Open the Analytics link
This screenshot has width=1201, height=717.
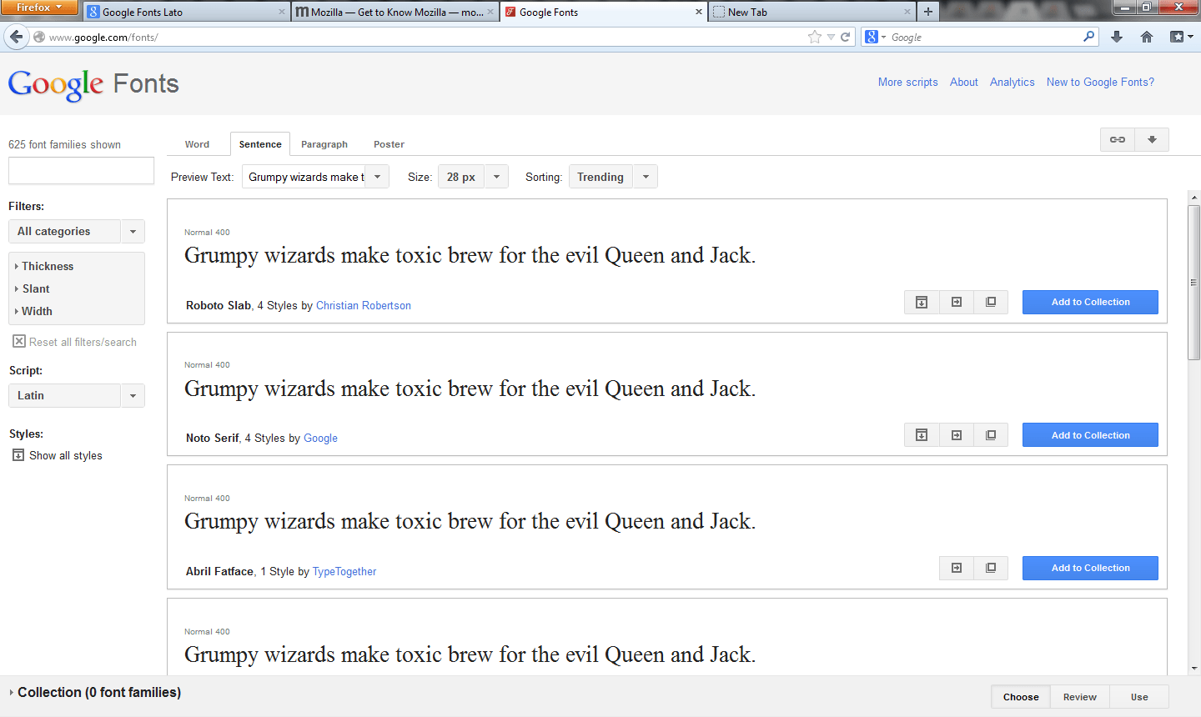click(1012, 82)
